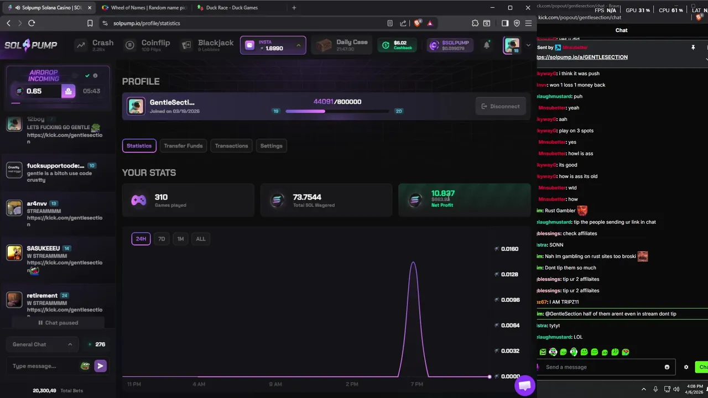This screenshot has height=398, width=708.
Task: Open the notifications bell
Action: point(487,45)
